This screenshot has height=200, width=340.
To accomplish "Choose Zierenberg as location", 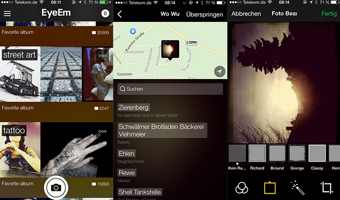I will coord(134,107).
